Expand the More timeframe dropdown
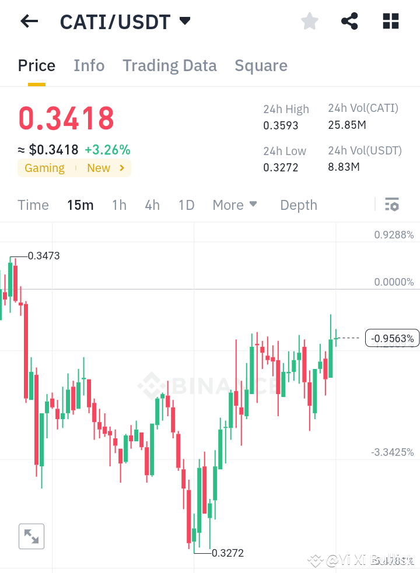Screen dimensions: 420x573 point(235,205)
